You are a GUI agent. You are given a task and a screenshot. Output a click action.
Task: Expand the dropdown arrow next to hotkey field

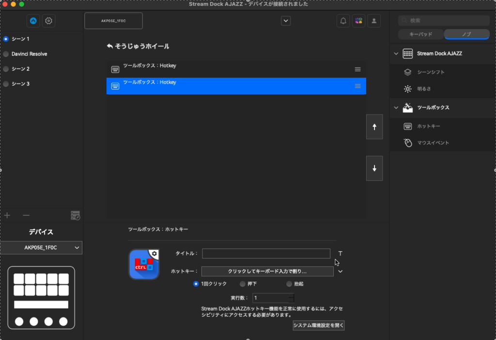coord(340,271)
